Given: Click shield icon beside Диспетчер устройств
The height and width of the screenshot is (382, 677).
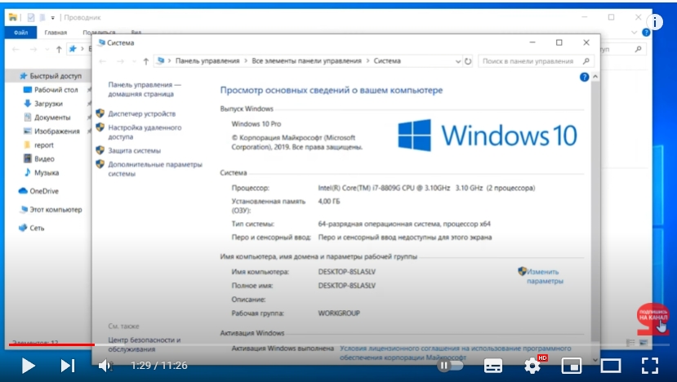Looking at the screenshot, I should [100, 113].
